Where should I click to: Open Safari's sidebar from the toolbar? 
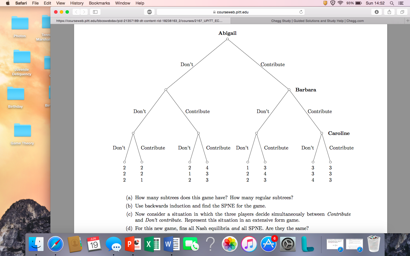click(x=95, y=12)
